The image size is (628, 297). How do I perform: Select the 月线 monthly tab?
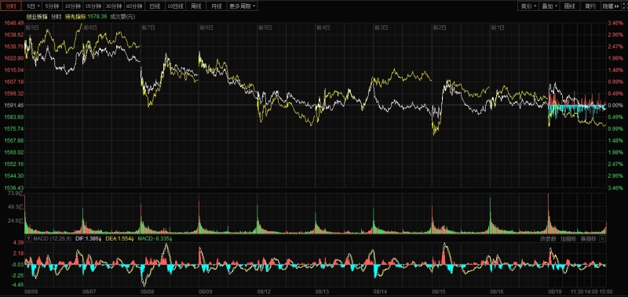217,6
